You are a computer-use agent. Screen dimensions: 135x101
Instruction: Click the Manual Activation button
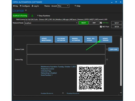[x=76, y=39]
